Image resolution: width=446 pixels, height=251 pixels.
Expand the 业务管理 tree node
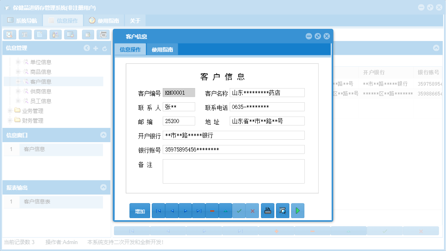pos(10,110)
